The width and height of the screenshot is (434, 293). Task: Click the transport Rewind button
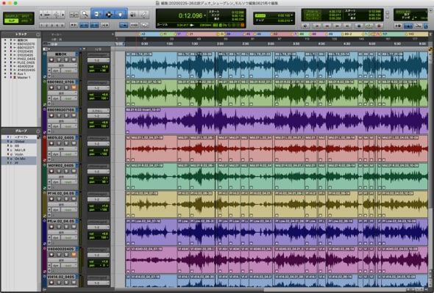(327, 26)
